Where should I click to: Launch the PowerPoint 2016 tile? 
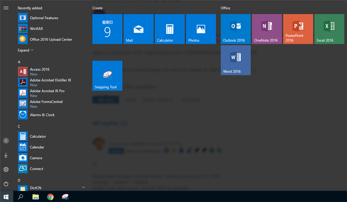click(x=298, y=29)
